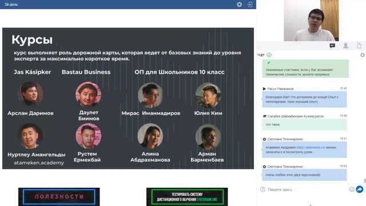Click the Тестировать систему дистанционного обучения banner
This screenshot has width=366, height=206.
(187, 197)
